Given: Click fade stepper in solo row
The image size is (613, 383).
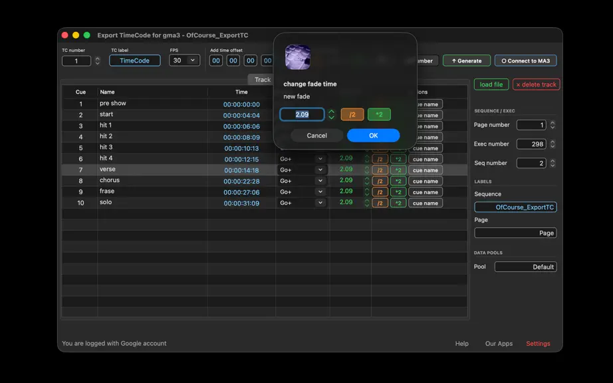Looking at the screenshot, I should coord(367,203).
